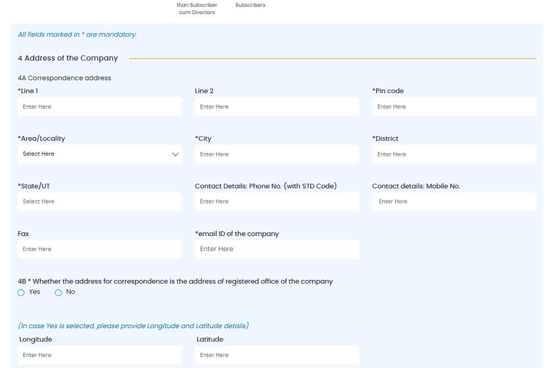The image size is (549, 368).
Task: Click the 4A Correspondence address label
Action: (64, 78)
